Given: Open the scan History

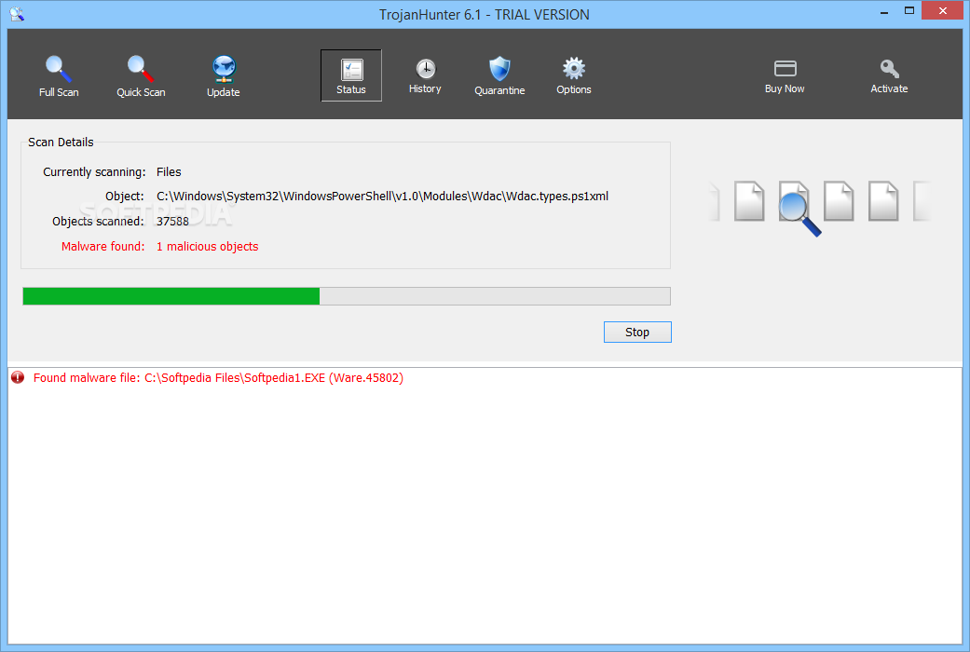Looking at the screenshot, I should pyautogui.click(x=425, y=76).
